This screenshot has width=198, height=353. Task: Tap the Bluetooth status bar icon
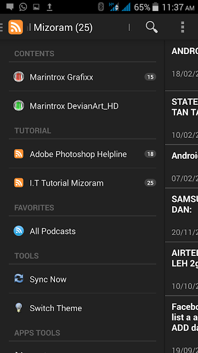pyautogui.click(x=101, y=7)
